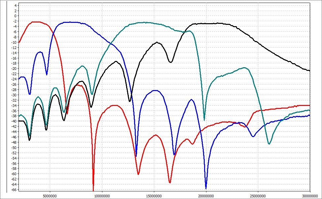The height and width of the screenshot is (199, 322).
Task: Click the -66 label on the y-axis
Action: click(13, 190)
